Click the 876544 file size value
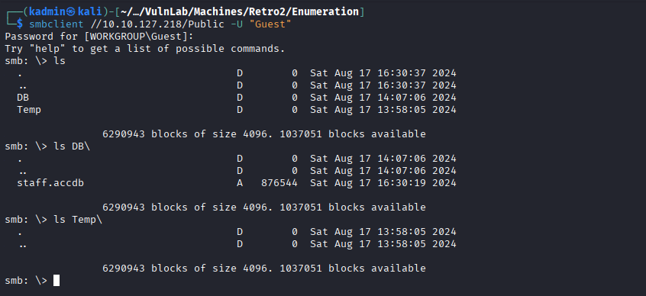 click(x=279, y=183)
